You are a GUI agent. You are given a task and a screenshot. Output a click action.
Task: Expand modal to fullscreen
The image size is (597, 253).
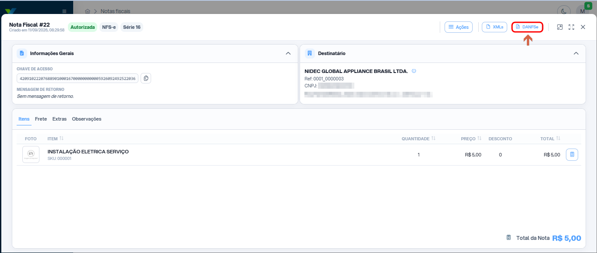pyautogui.click(x=571, y=27)
